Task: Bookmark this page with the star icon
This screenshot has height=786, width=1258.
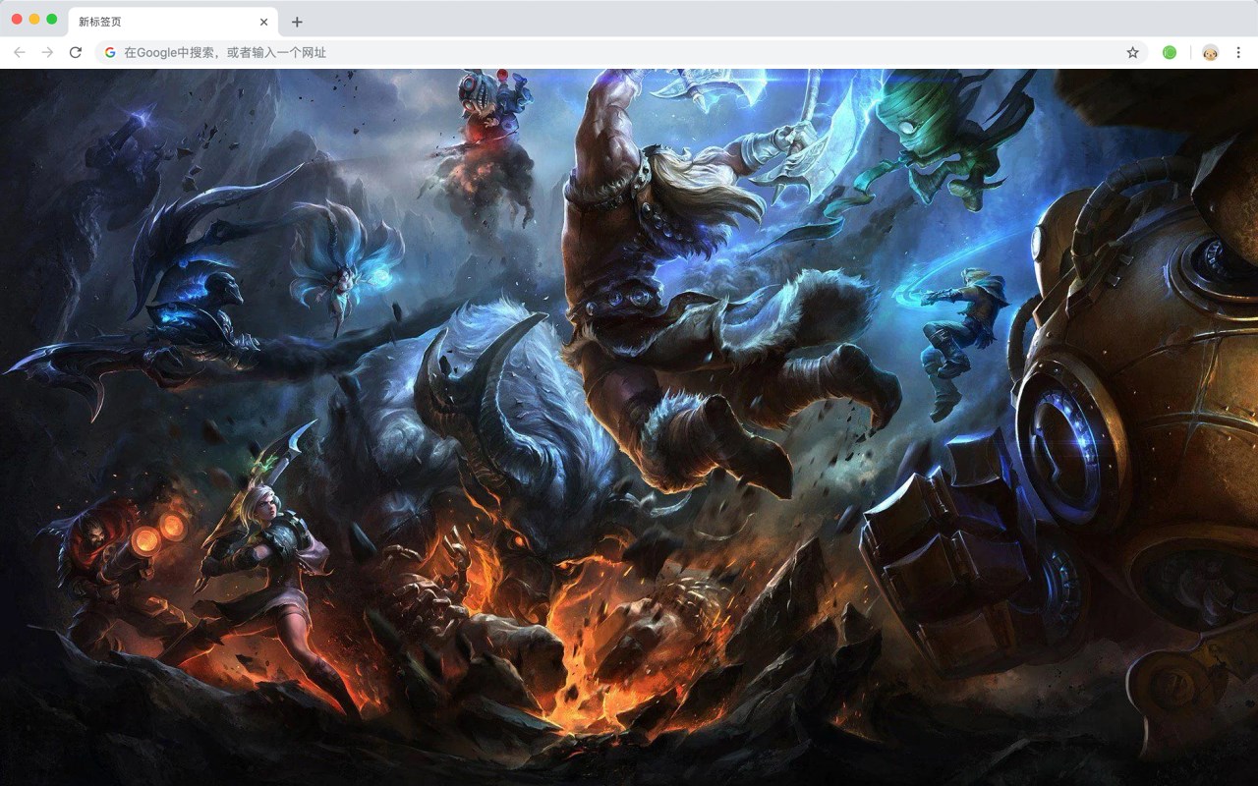Action: 1132,52
